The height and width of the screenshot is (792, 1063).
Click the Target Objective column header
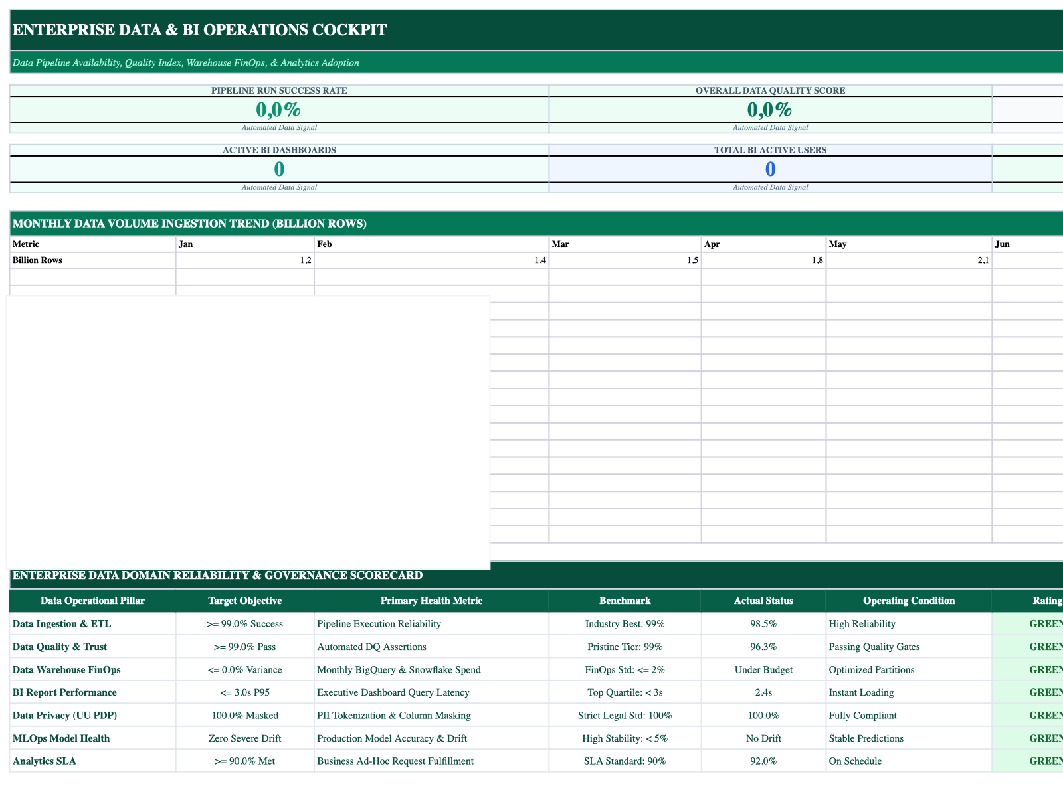click(245, 601)
